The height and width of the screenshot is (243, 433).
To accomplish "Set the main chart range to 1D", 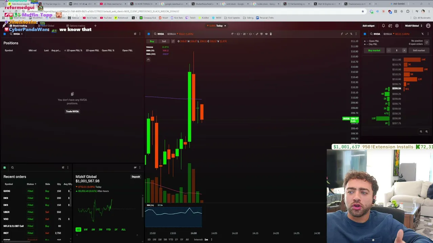I will coord(149,240).
